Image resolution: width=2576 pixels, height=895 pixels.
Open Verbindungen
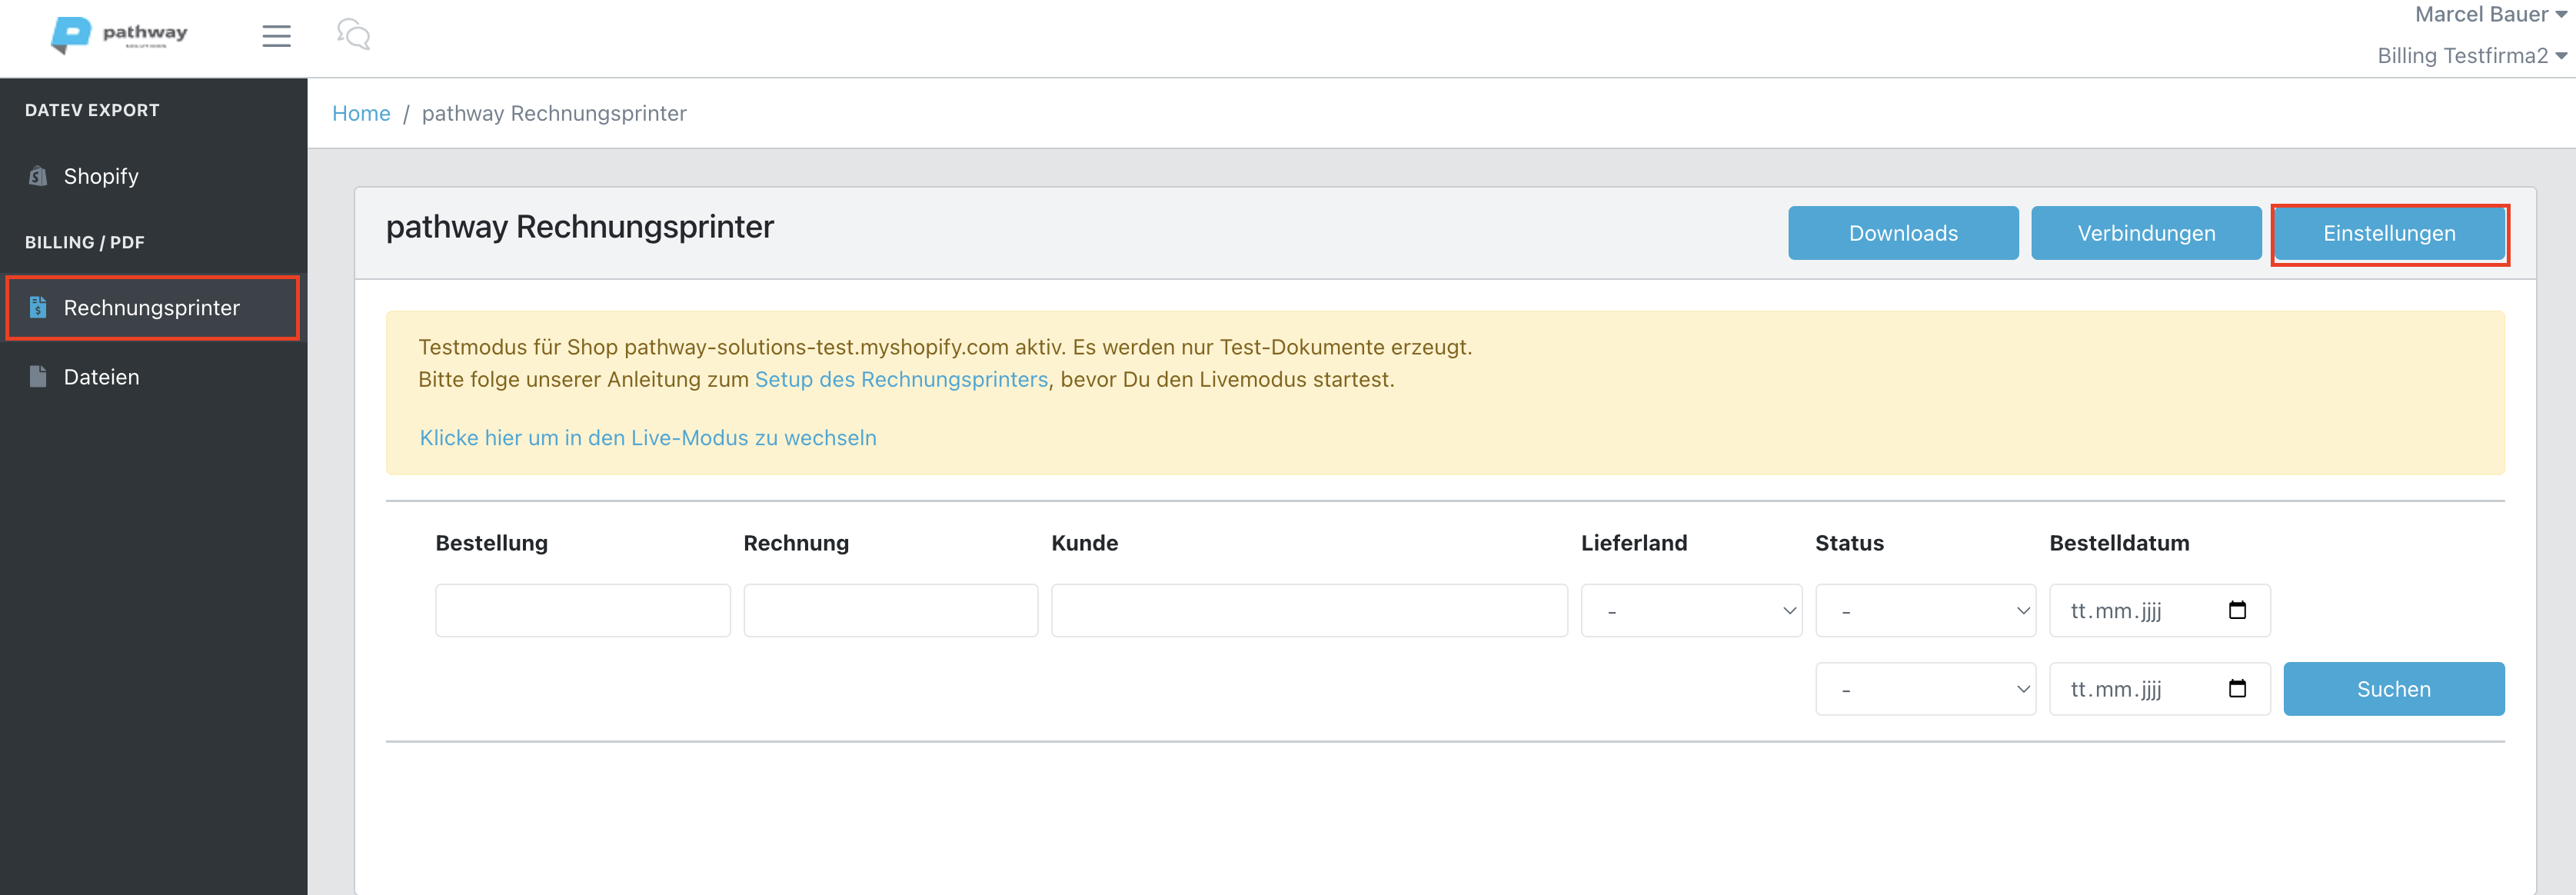click(2146, 233)
